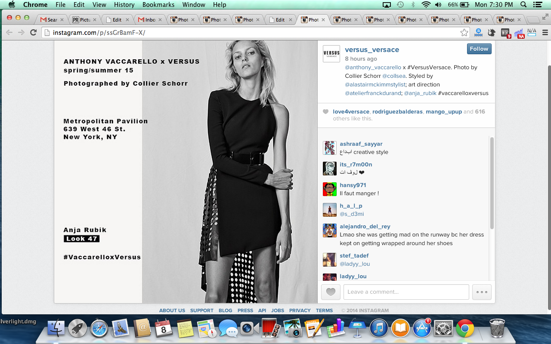Open the @atelierfranckdurand profile
The height and width of the screenshot is (344, 551).
[x=373, y=93]
